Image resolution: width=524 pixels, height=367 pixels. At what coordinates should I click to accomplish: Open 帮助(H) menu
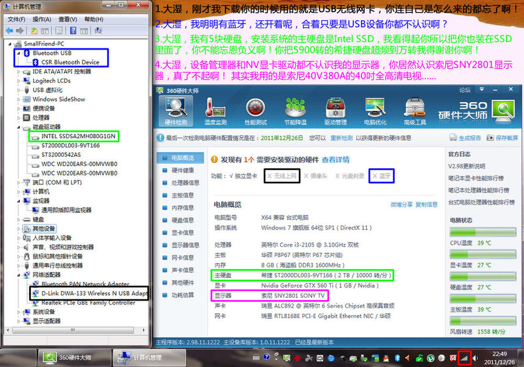[94, 19]
